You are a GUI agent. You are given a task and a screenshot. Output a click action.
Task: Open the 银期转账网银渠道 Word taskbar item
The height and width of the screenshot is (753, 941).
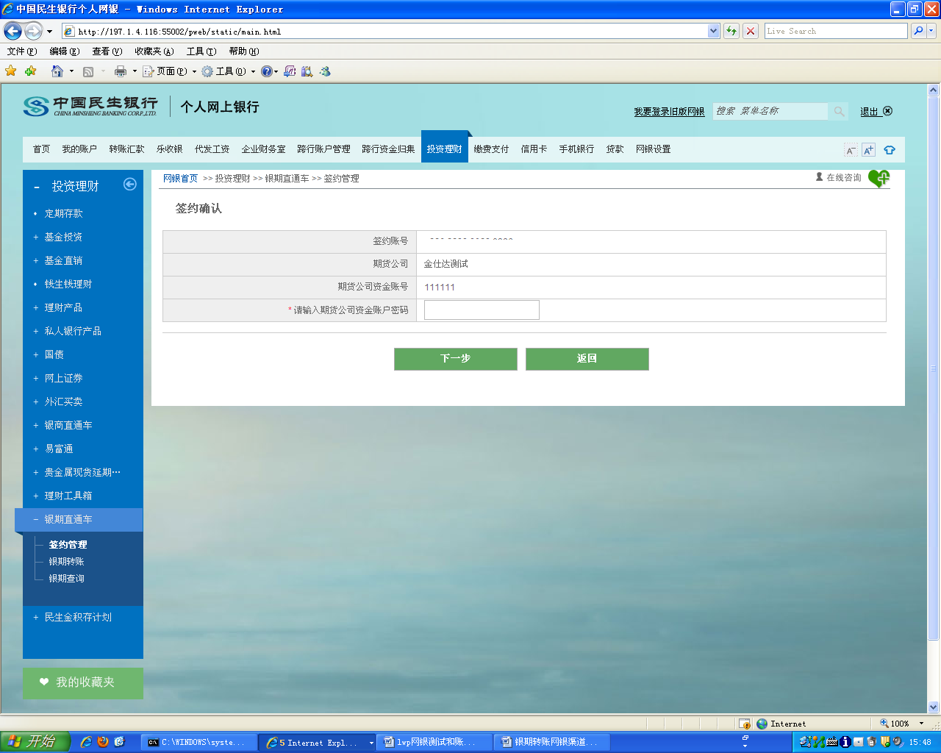point(552,742)
